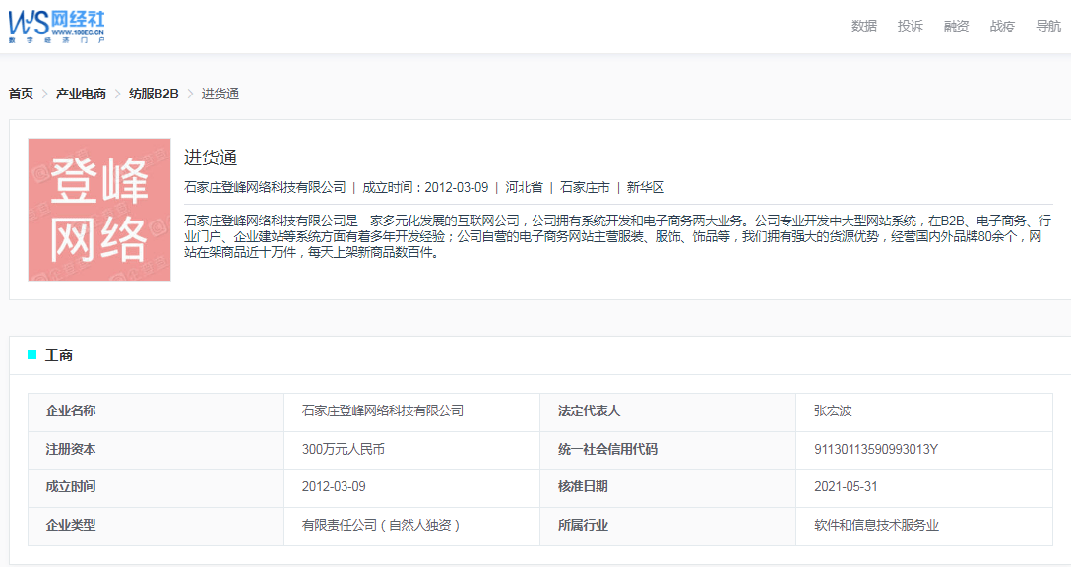1071x567 pixels.
Task: Click the 河北省 location text
Action: [x=524, y=187]
